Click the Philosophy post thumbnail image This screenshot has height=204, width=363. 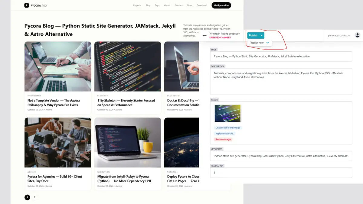pyautogui.click(x=58, y=66)
